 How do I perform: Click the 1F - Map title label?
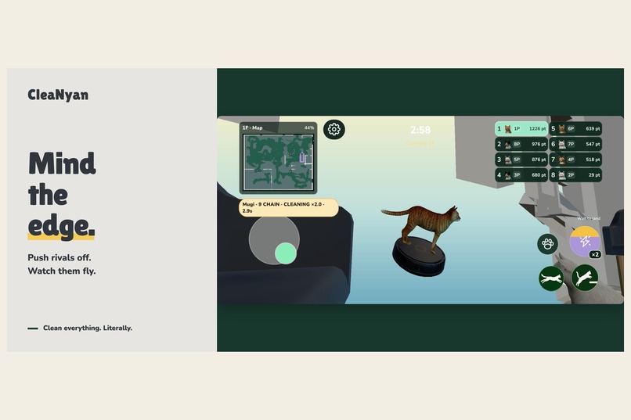[252, 127]
